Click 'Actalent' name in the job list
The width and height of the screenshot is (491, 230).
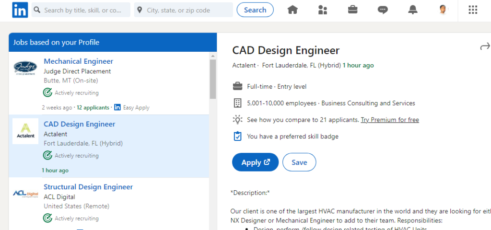[56, 134]
